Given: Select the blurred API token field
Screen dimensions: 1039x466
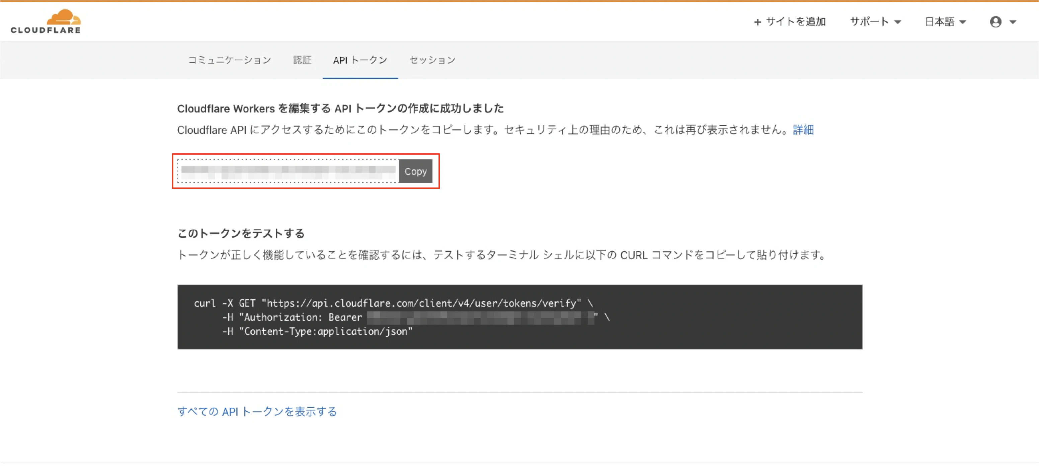Looking at the screenshot, I should 288,171.
